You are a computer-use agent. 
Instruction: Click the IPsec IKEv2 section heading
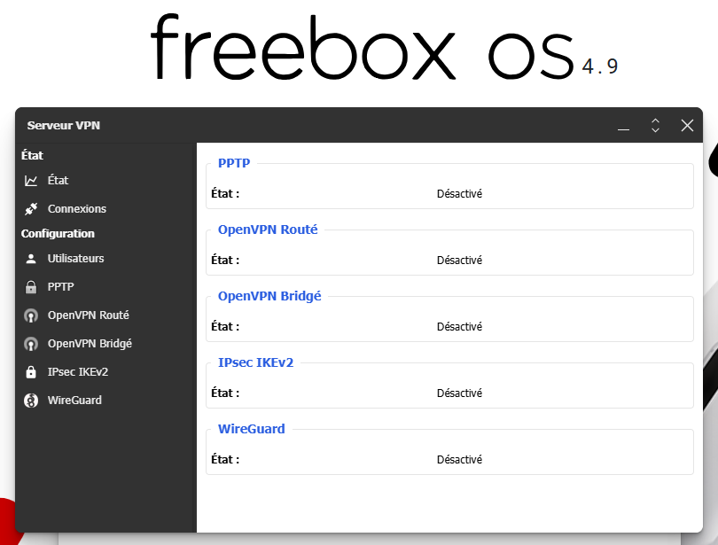[255, 362]
